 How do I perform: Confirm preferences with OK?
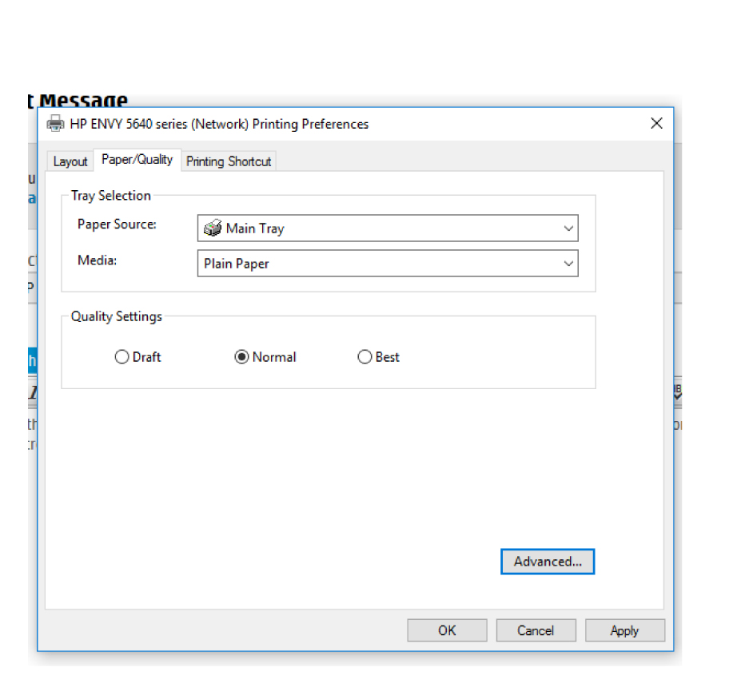coord(447,630)
